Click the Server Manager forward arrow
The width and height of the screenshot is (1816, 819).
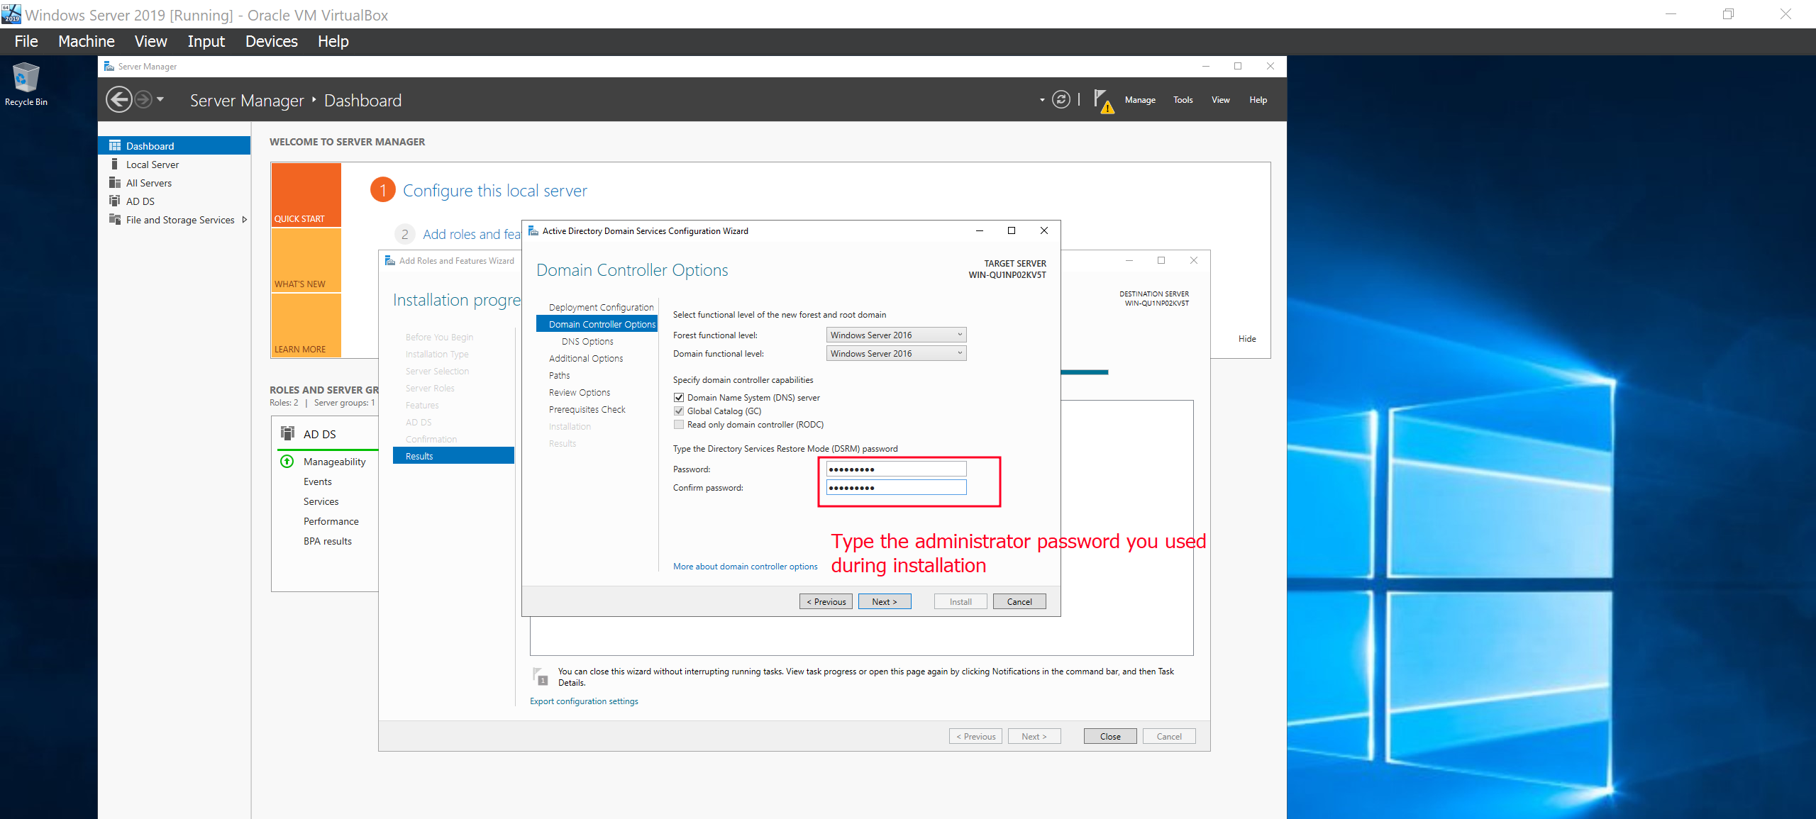[x=143, y=99]
